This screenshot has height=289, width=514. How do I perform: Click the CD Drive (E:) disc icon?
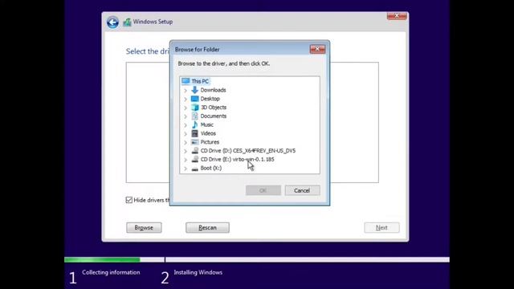pyautogui.click(x=194, y=159)
